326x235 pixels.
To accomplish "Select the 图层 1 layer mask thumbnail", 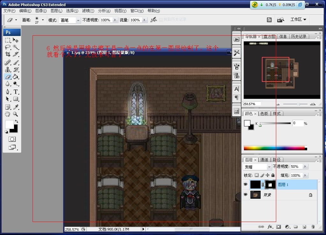I will pyautogui.click(x=270, y=185).
